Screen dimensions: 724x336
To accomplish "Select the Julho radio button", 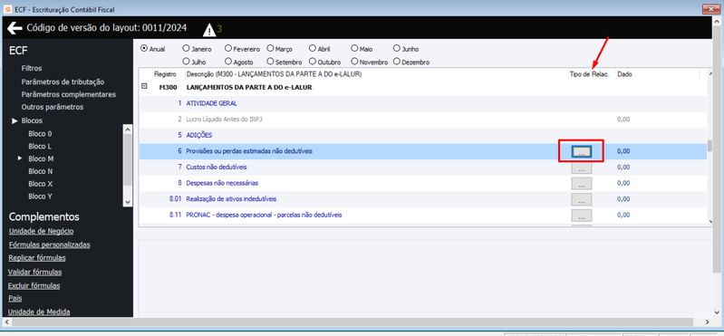I will click(x=186, y=62).
